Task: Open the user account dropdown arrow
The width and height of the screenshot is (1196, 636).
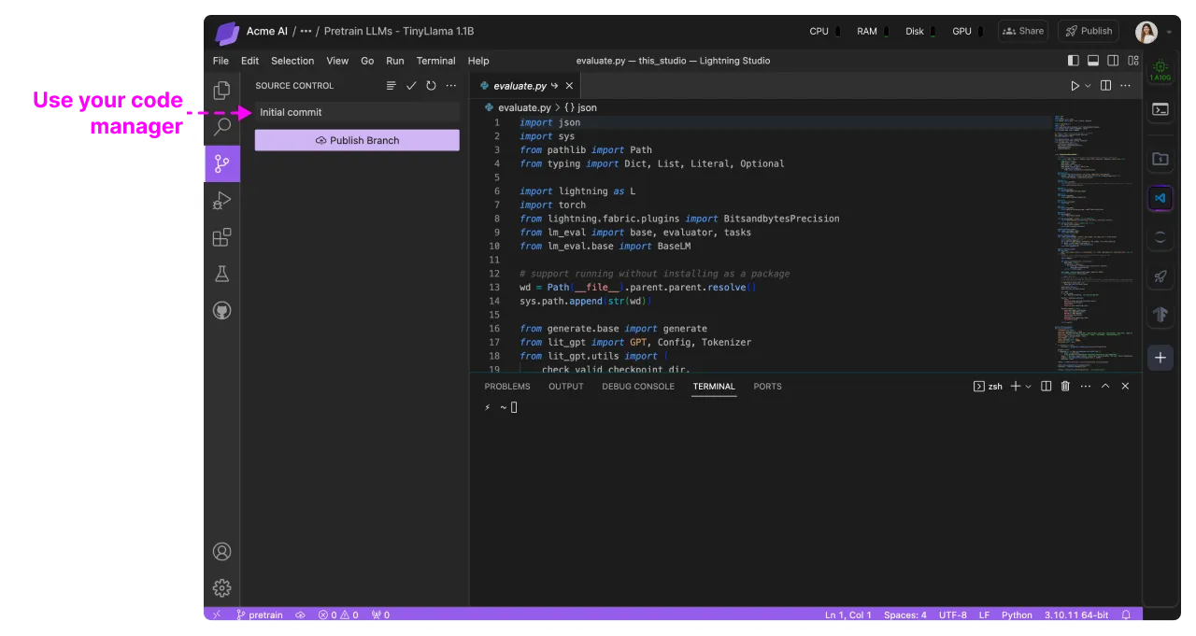Action: tap(1169, 33)
